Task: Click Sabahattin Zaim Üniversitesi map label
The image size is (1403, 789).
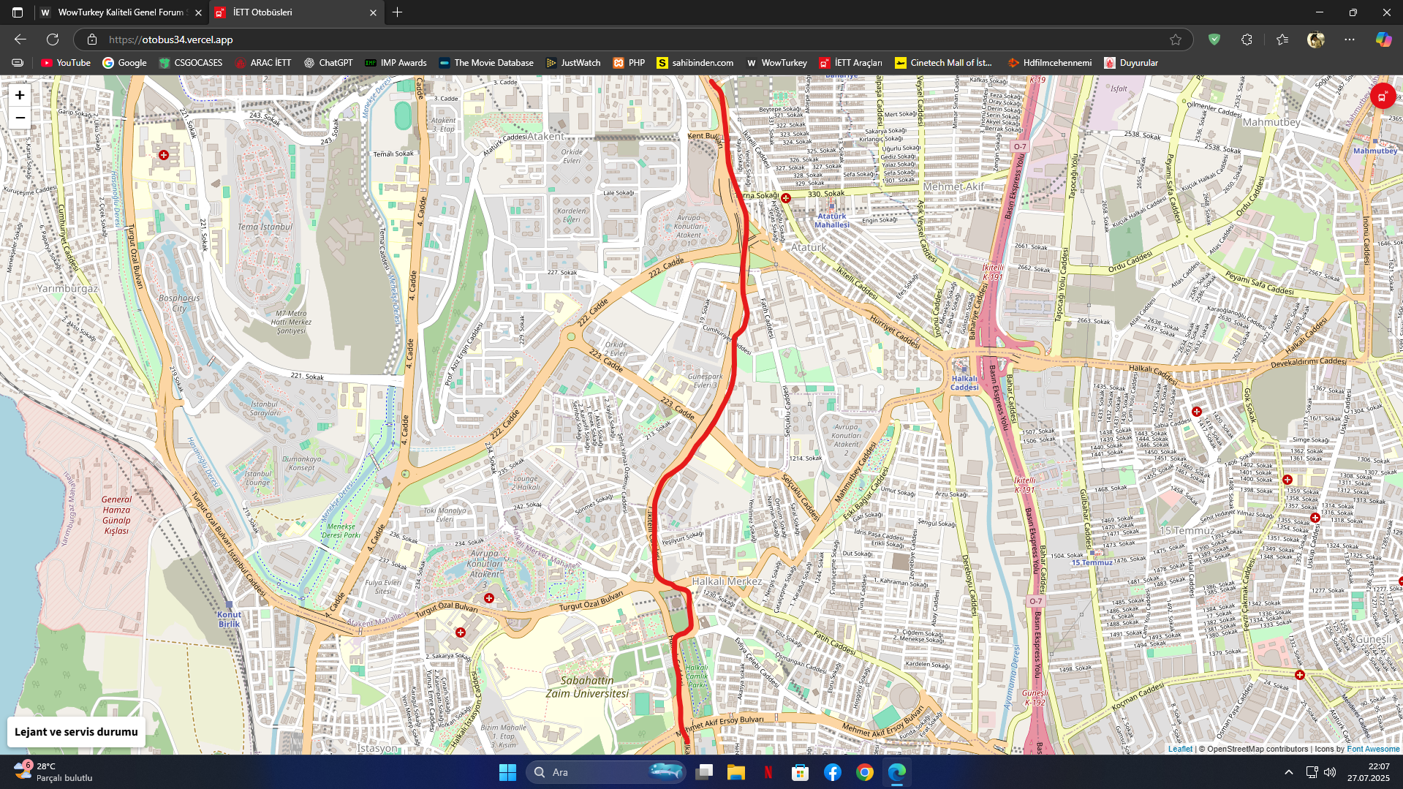Action: pyautogui.click(x=586, y=687)
